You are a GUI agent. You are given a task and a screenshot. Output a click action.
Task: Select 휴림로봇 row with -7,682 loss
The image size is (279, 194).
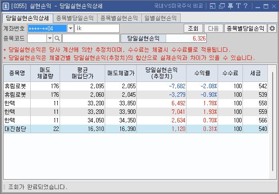point(135,86)
